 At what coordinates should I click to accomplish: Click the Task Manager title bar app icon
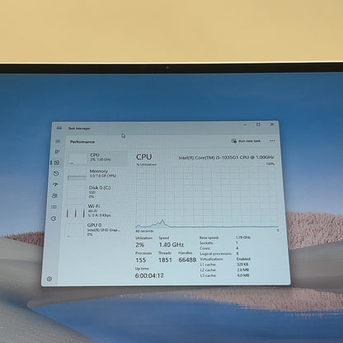[59, 128]
